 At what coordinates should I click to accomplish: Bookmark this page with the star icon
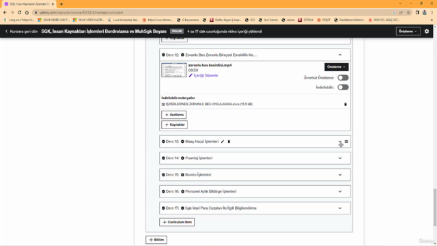click(x=408, y=12)
